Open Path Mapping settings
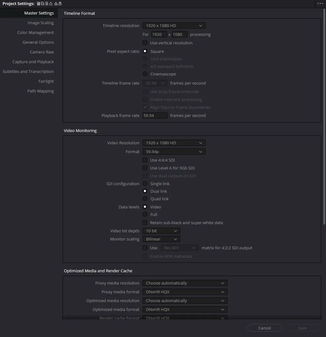326x337 pixels. coord(41,91)
